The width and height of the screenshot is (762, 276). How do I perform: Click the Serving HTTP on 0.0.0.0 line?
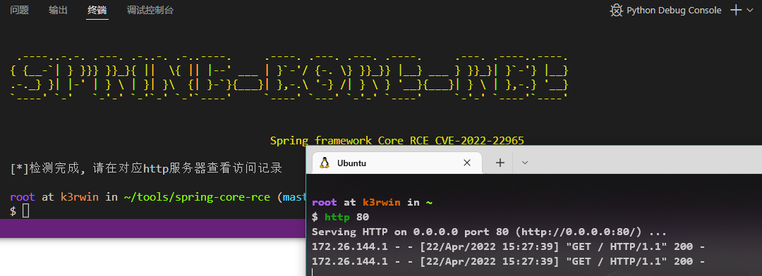tap(490, 232)
